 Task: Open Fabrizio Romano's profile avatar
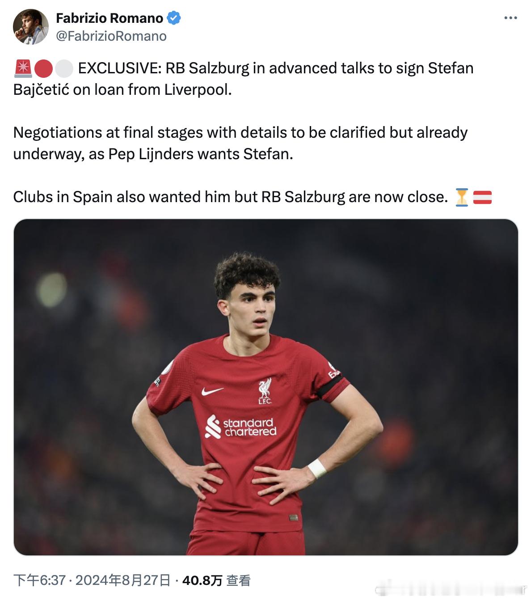[31, 27]
